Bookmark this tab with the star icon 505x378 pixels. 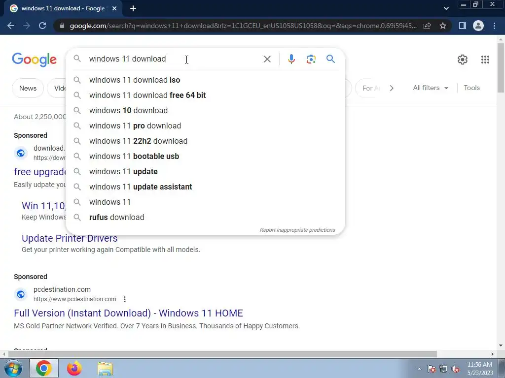(x=443, y=26)
